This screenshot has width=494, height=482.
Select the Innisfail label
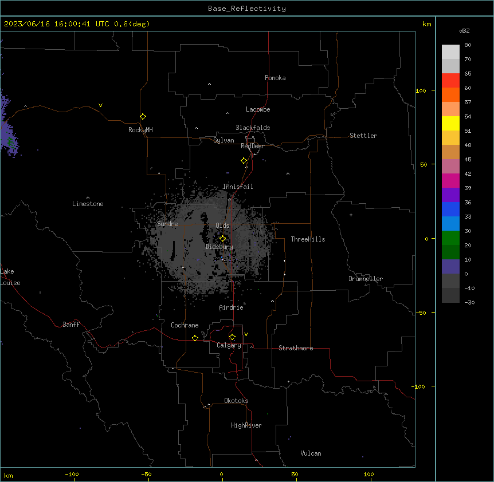pyautogui.click(x=238, y=187)
